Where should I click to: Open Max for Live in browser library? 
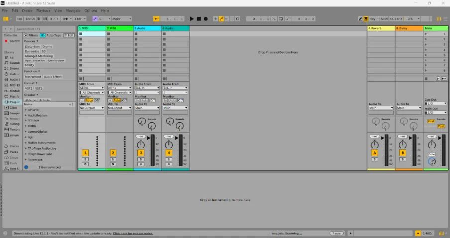tap(12, 96)
